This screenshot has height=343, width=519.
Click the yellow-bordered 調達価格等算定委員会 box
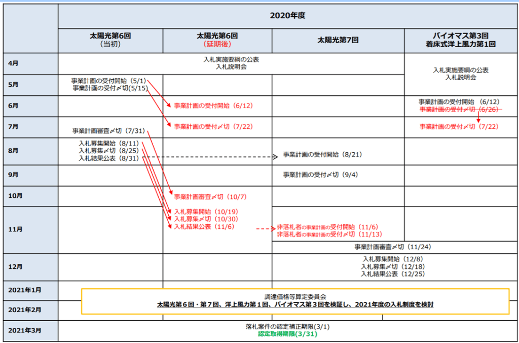[x=295, y=301]
